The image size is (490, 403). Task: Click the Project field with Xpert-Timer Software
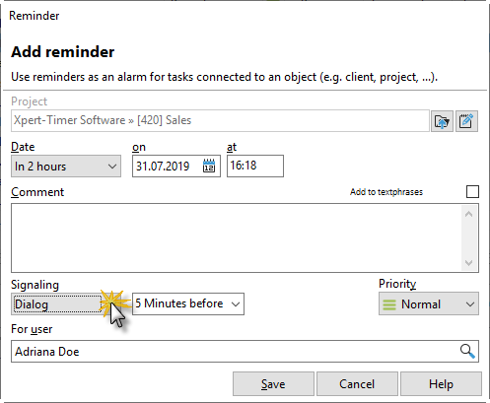[x=220, y=120]
